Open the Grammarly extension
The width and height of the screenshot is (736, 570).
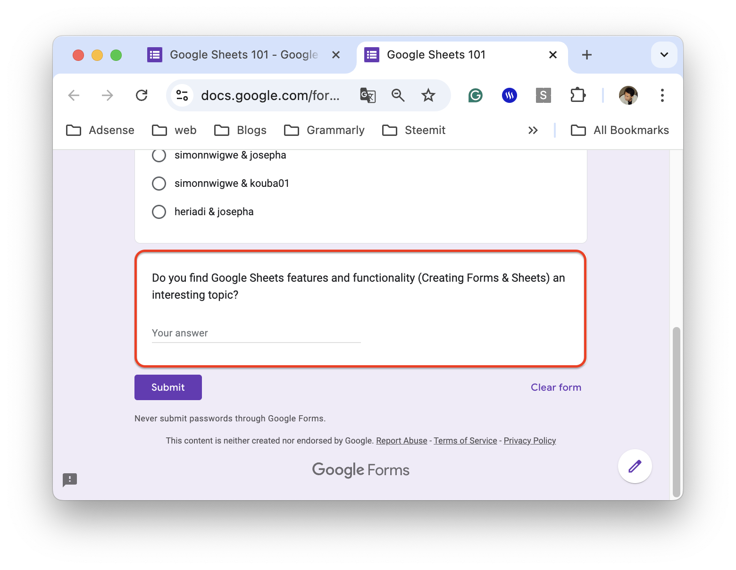pos(476,96)
